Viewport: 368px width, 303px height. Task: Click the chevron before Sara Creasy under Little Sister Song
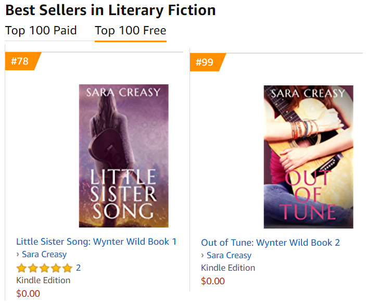18,255
